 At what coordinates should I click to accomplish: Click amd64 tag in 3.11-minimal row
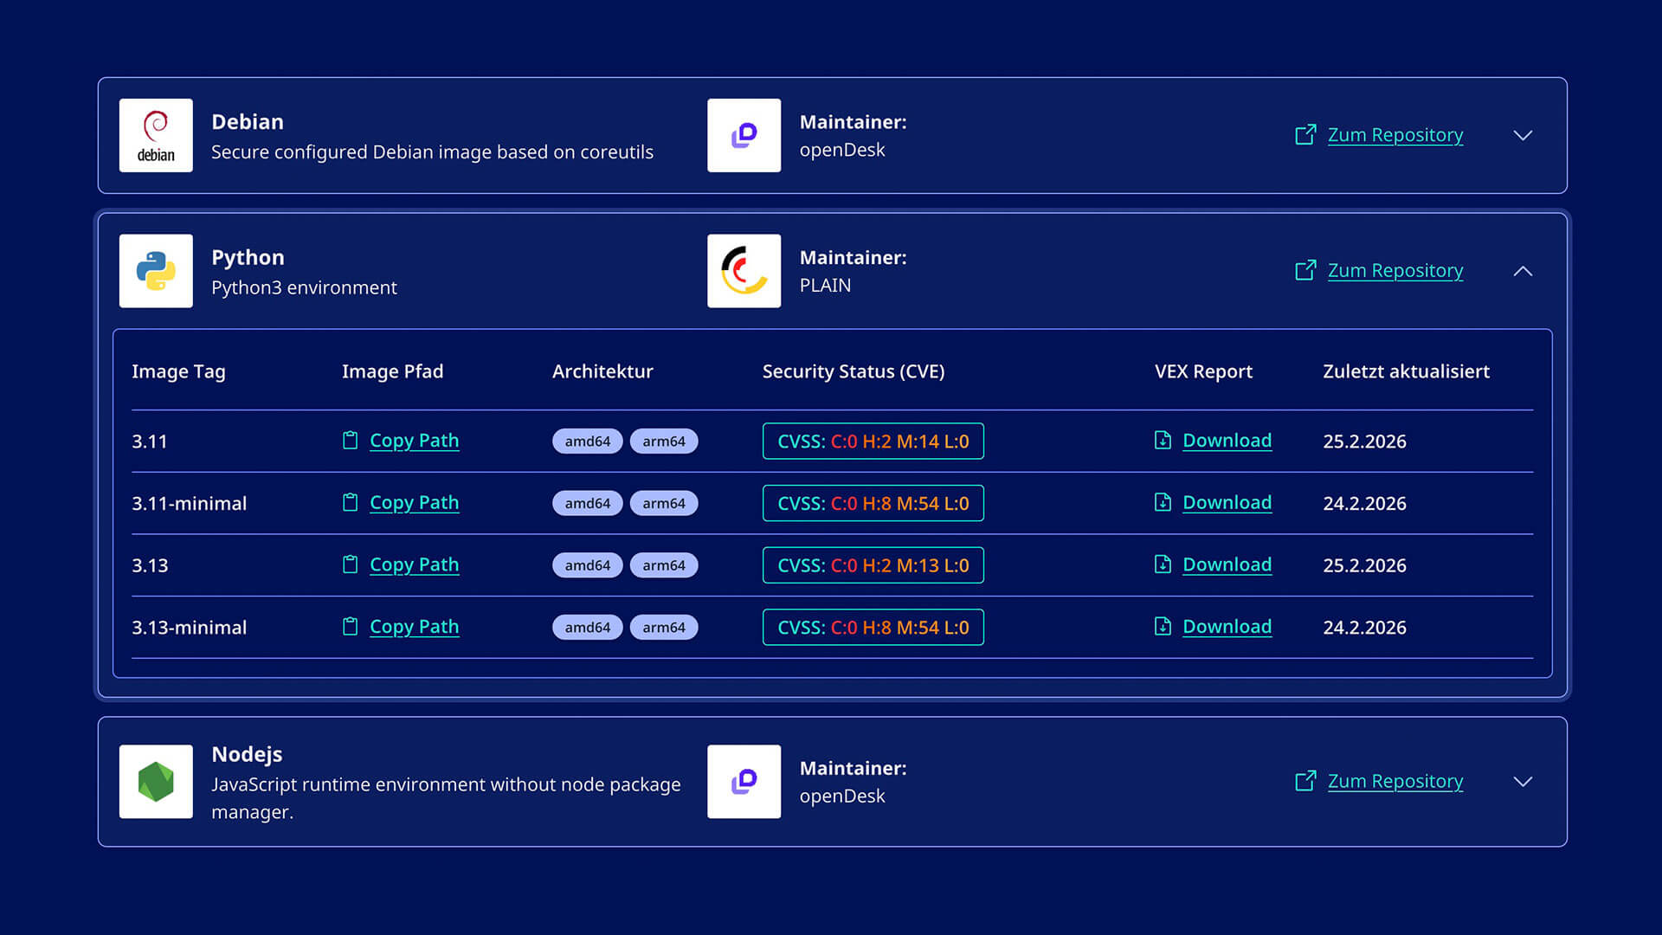587,503
